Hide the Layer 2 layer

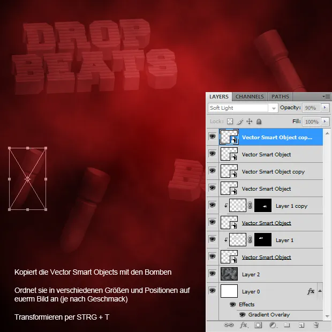(212, 274)
